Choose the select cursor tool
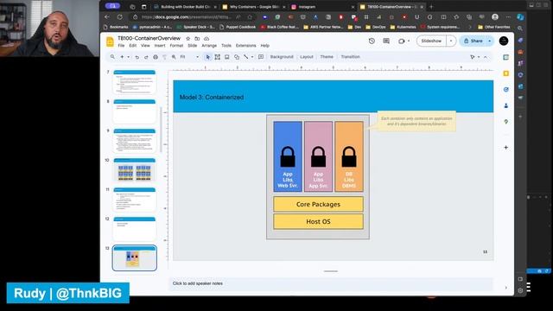Image resolution: width=553 pixels, height=311 pixels. pyautogui.click(x=207, y=57)
